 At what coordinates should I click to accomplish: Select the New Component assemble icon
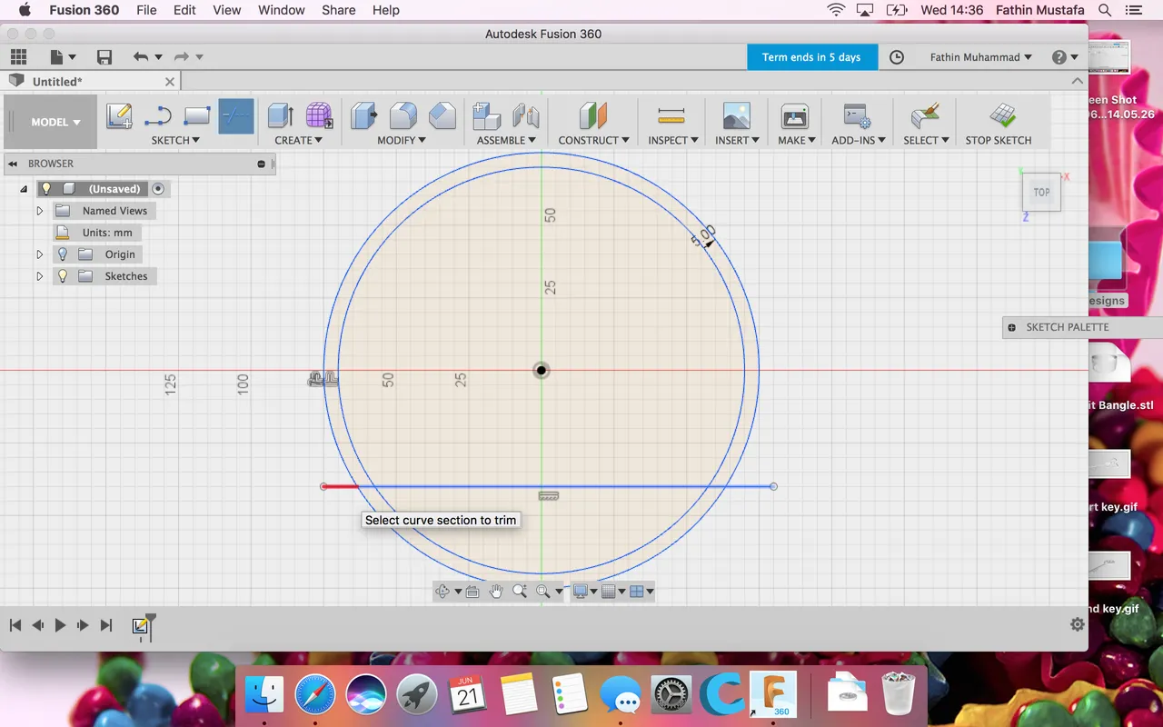coord(487,115)
